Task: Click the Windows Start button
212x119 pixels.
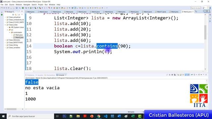Action: click(3, 116)
